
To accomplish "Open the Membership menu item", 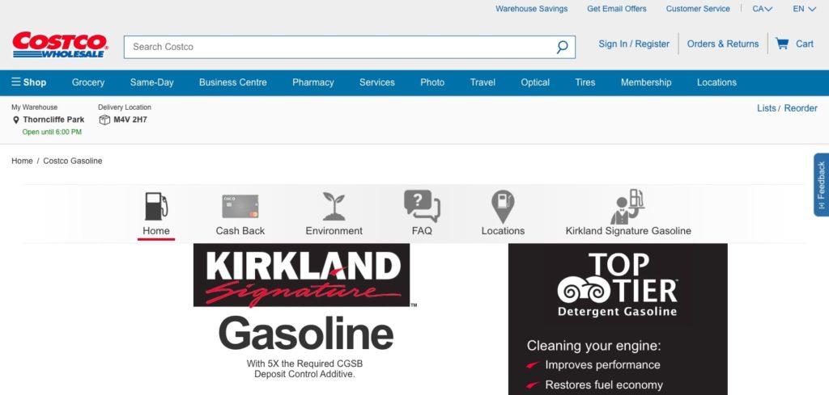I will (x=646, y=82).
